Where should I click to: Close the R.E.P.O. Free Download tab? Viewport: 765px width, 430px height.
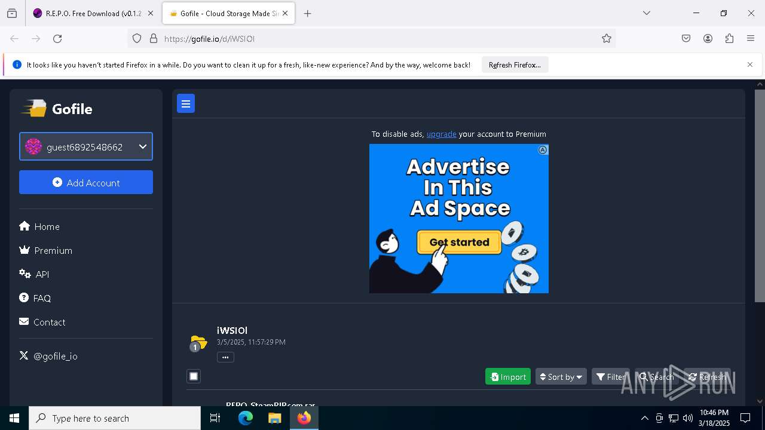click(x=151, y=13)
